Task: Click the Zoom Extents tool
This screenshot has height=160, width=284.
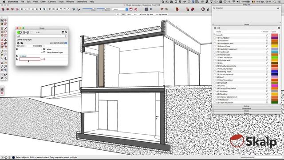Action: [x=2, y=70]
